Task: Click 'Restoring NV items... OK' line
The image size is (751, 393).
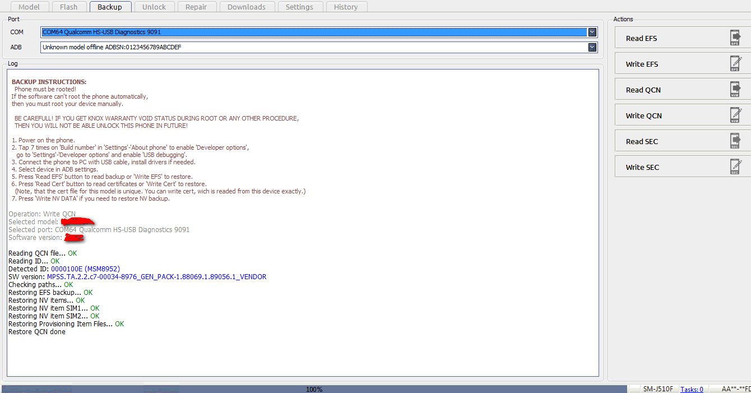Action: [47, 300]
